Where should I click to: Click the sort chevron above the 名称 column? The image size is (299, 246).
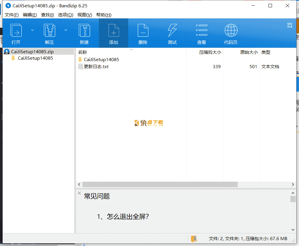(131, 49)
